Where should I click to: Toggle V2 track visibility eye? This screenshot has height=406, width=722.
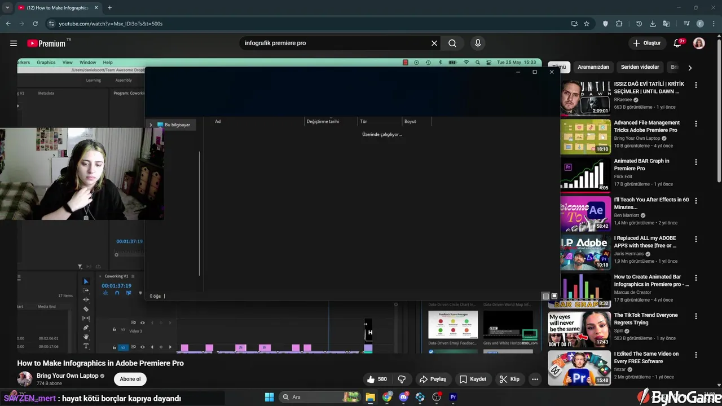tap(142, 347)
